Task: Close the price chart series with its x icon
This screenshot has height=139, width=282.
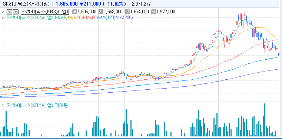Action: (3, 12)
